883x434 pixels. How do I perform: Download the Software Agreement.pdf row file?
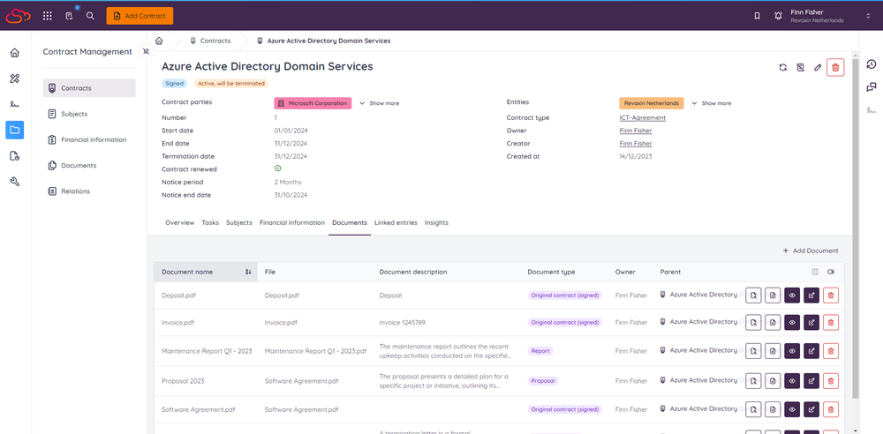tap(773, 409)
